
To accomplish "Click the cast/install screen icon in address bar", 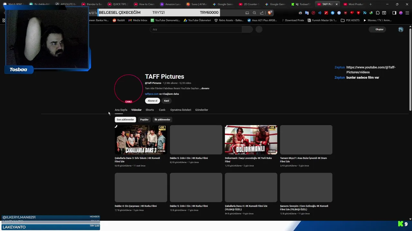I will 247,13.
